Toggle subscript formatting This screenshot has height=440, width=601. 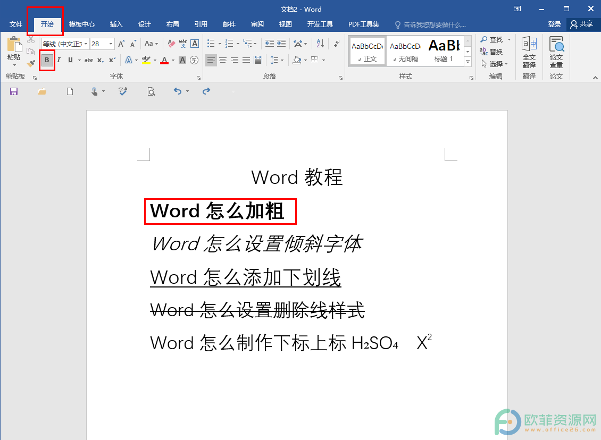tap(101, 60)
